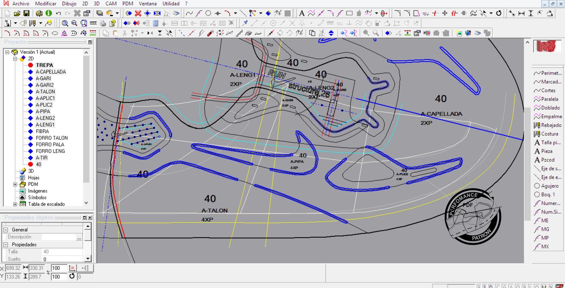Click the red dynamite explode icon
The image size is (565, 288).
point(211,33)
